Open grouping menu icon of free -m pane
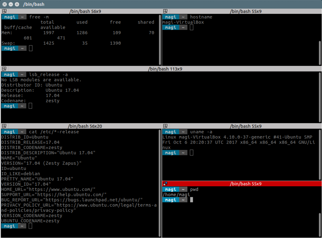Viewport: 322px width, 238px height. [x=4, y=11]
